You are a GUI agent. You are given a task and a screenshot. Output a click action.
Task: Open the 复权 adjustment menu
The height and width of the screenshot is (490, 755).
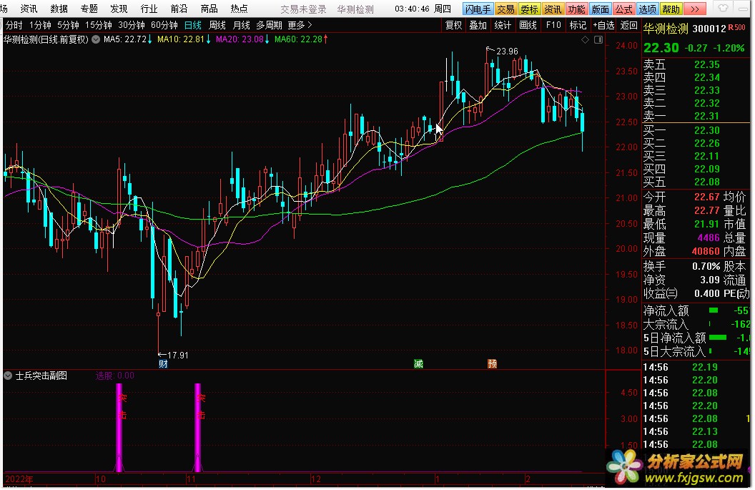453,25
